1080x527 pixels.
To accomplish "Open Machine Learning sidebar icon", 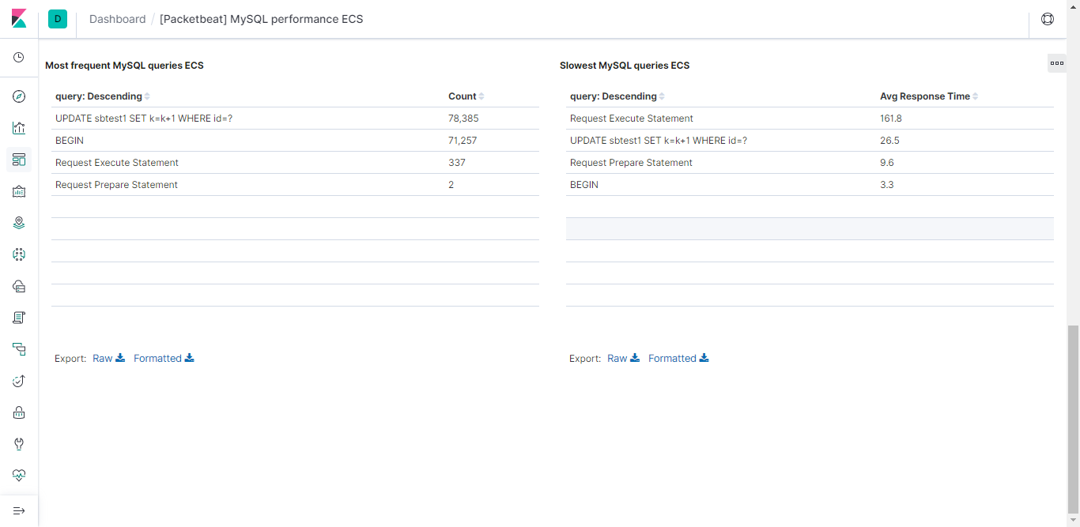I will pos(19,254).
